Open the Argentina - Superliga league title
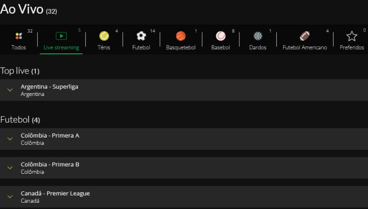Viewport: 368px width, 209px height. coord(50,87)
